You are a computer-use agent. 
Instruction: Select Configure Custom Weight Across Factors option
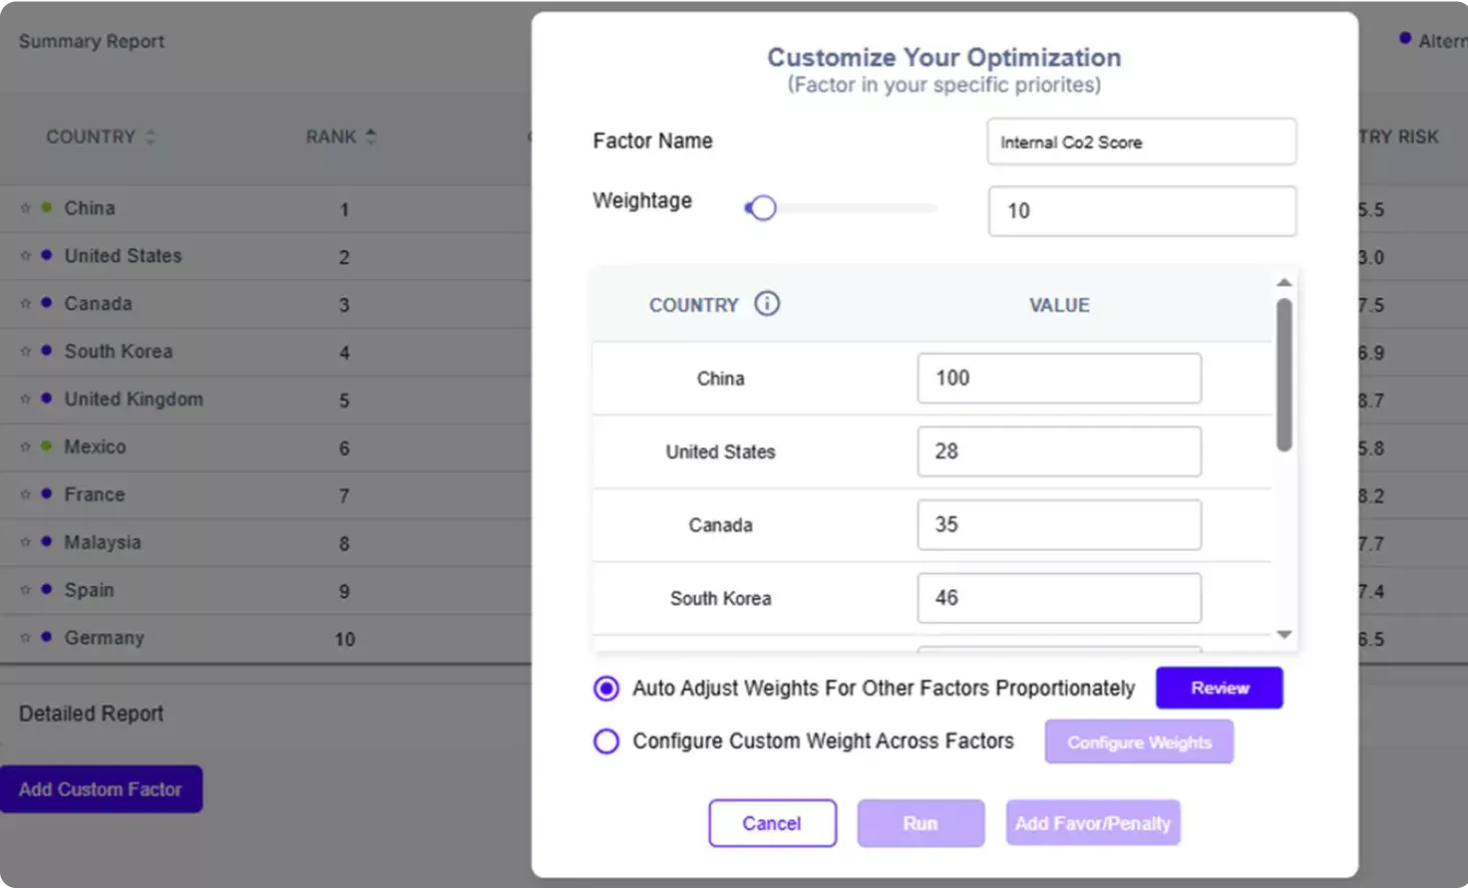tap(606, 741)
